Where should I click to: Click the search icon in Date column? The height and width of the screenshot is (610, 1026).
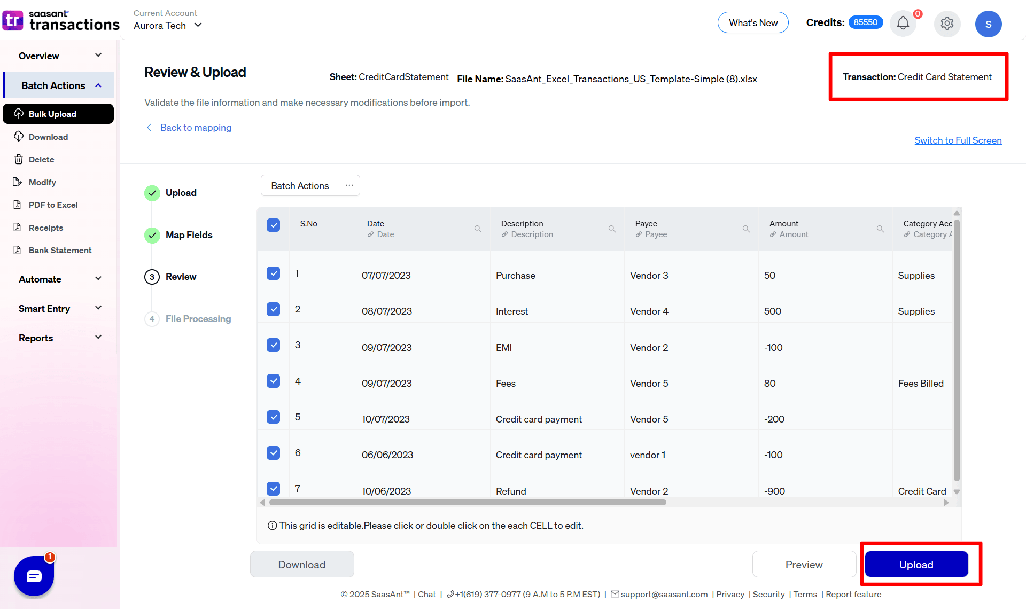click(x=478, y=229)
